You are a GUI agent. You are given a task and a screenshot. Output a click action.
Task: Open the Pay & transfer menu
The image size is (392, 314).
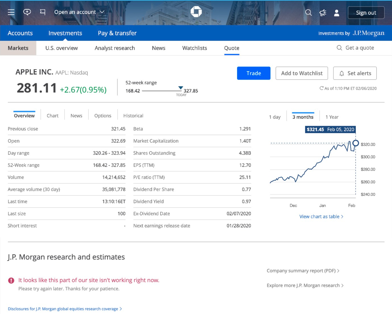coord(117,33)
